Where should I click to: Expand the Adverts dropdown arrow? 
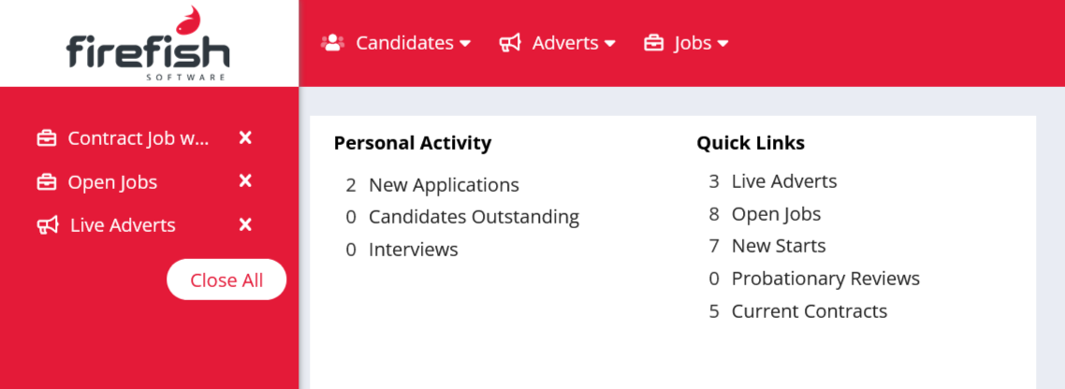coord(610,43)
